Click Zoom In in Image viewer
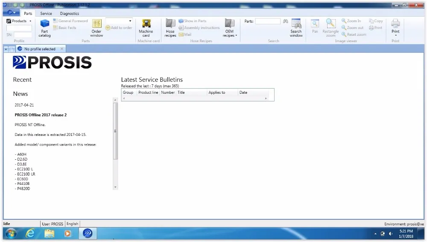 tap(351, 21)
